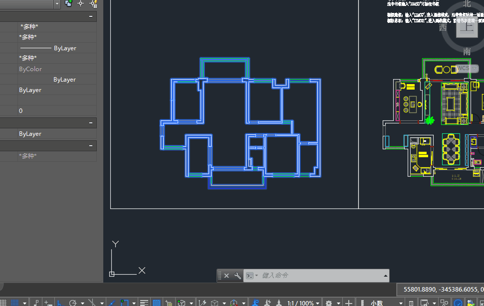Click annotation scale sync icon
Screen dimensions: 484x306
pos(279,303)
